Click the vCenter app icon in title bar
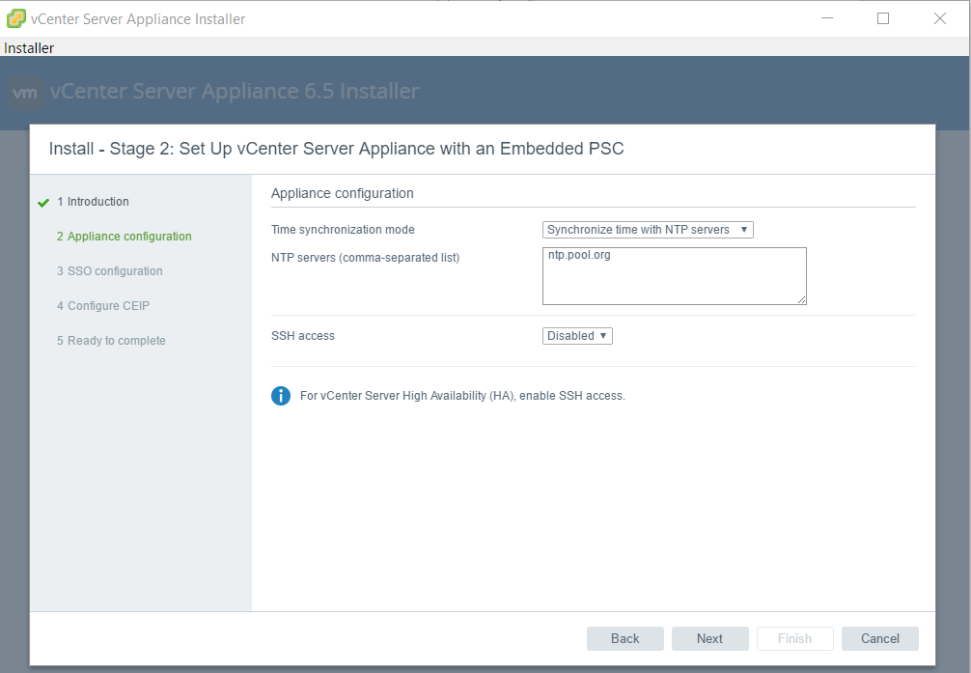This screenshot has width=971, height=673. point(16,18)
